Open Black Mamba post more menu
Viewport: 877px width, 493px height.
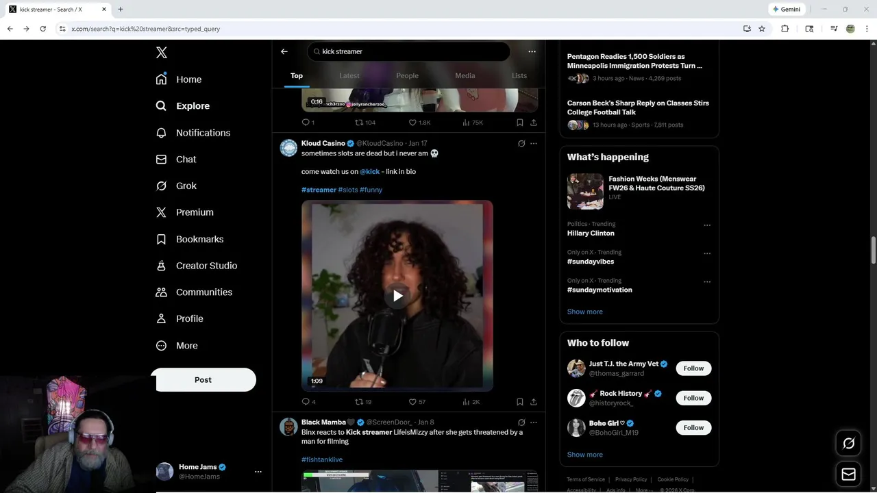534,422
